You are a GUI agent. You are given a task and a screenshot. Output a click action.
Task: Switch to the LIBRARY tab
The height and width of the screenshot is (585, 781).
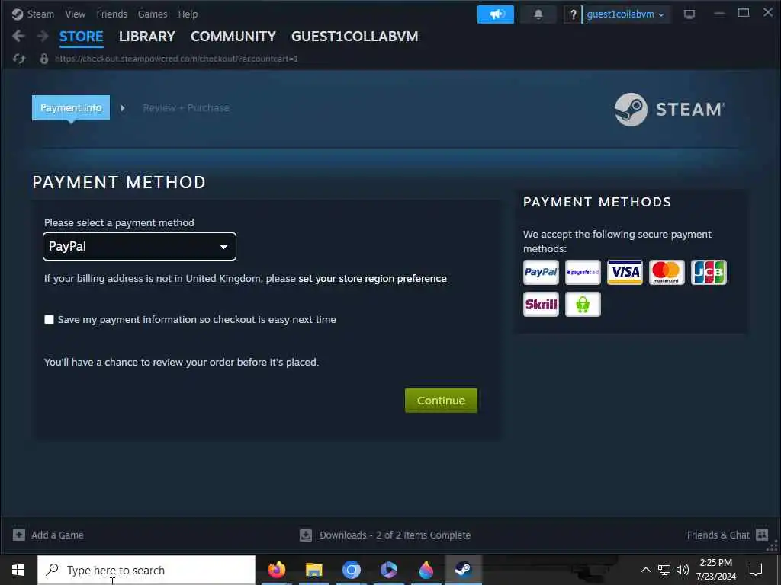[x=147, y=37]
